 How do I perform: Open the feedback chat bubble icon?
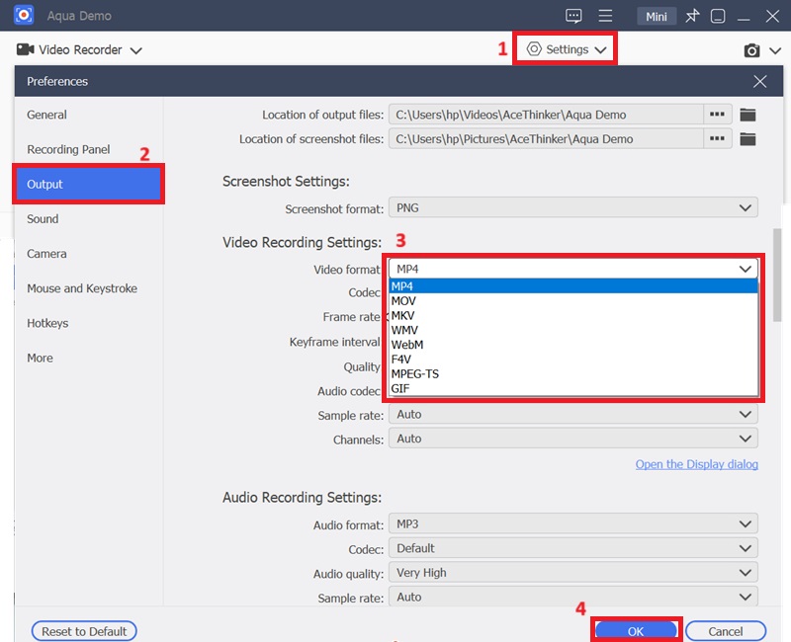tap(573, 16)
